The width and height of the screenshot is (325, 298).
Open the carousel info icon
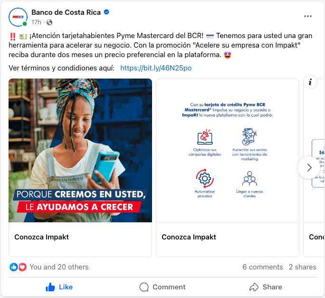click(310, 82)
